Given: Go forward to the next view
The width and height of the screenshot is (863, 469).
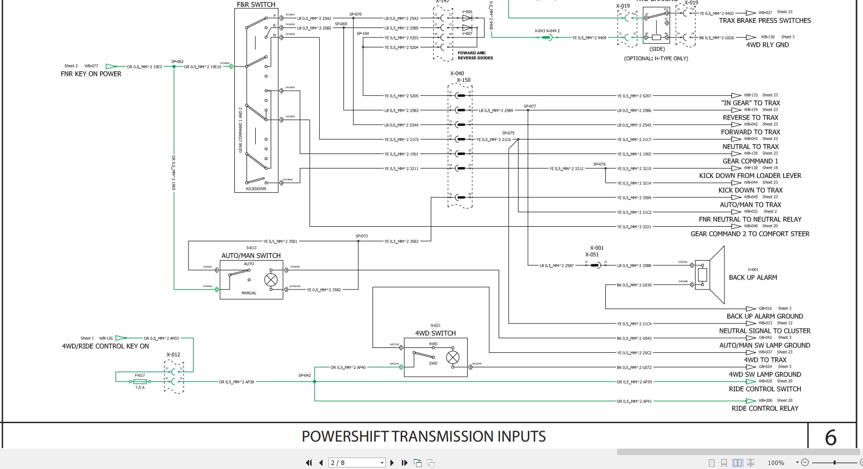Looking at the screenshot, I should [x=430, y=463].
